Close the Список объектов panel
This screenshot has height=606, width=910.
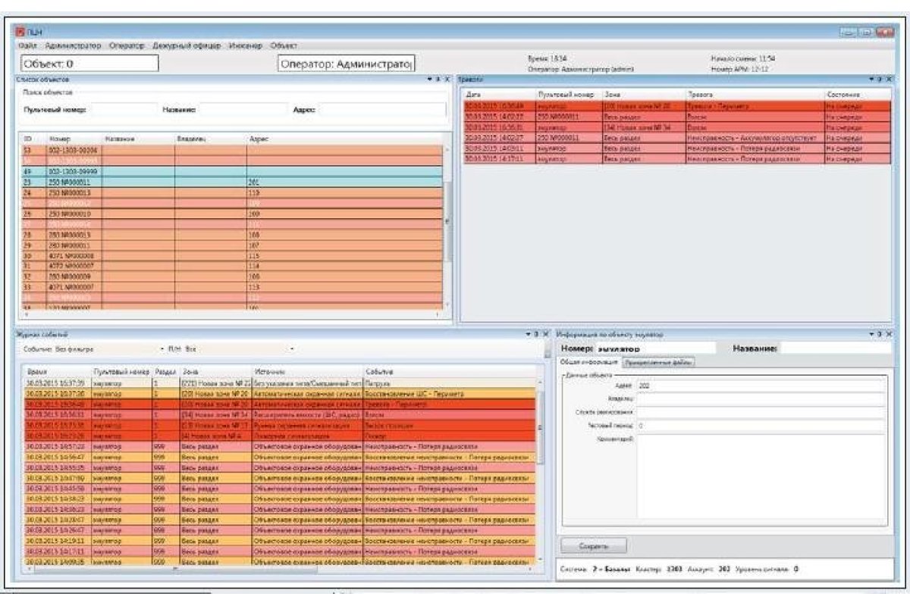coord(447,79)
